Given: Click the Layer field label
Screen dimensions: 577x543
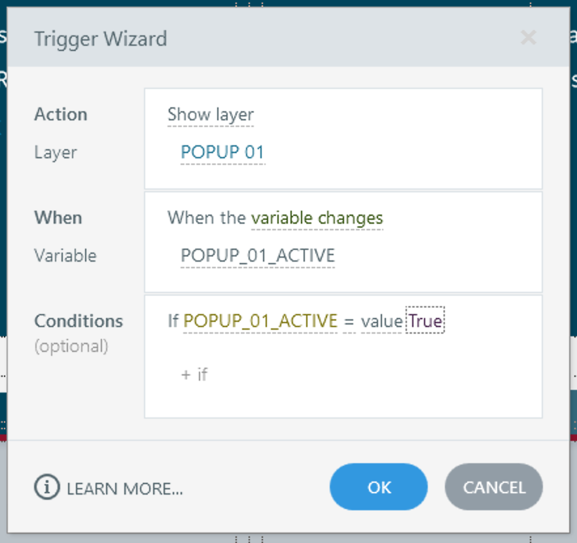Looking at the screenshot, I should click(x=56, y=152).
